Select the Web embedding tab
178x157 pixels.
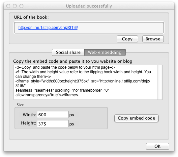click(x=105, y=52)
